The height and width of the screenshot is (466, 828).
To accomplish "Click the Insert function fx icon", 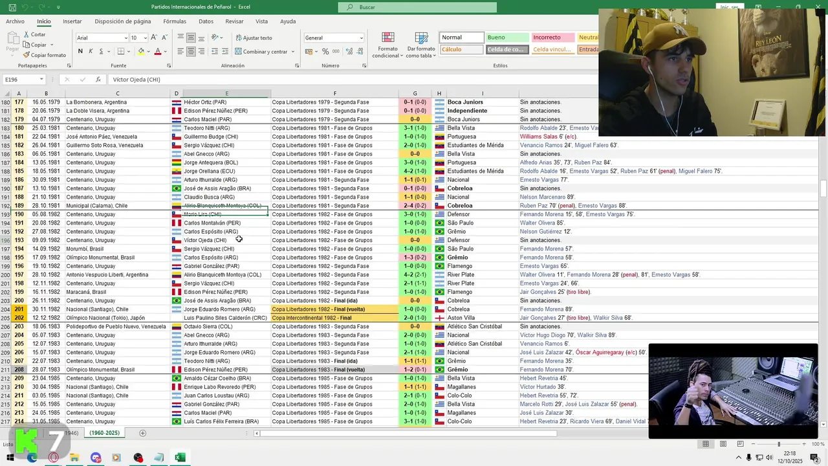I will click(x=98, y=80).
